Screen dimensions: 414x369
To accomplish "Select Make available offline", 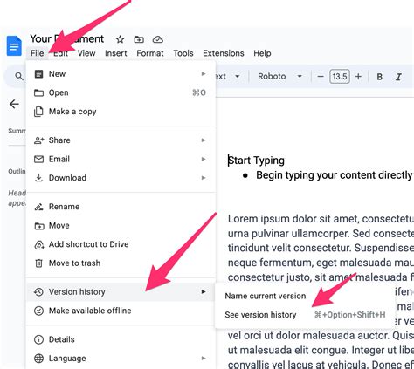I will [121, 311].
